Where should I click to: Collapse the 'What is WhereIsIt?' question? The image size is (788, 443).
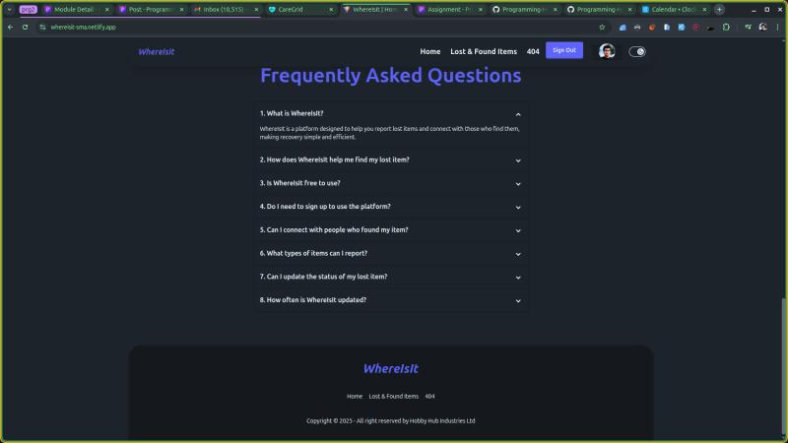(x=390, y=114)
